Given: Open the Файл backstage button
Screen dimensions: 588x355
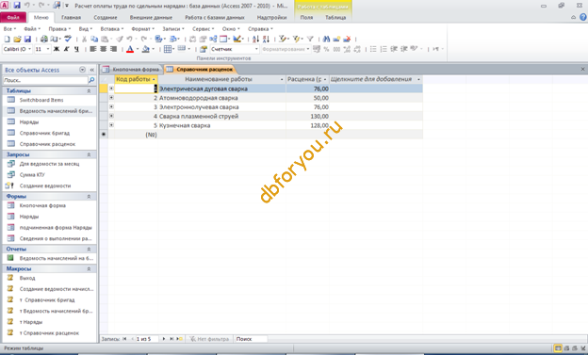Looking at the screenshot, I should (13, 17).
